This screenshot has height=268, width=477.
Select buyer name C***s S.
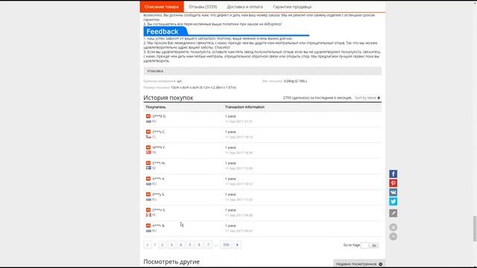pyautogui.click(x=159, y=210)
